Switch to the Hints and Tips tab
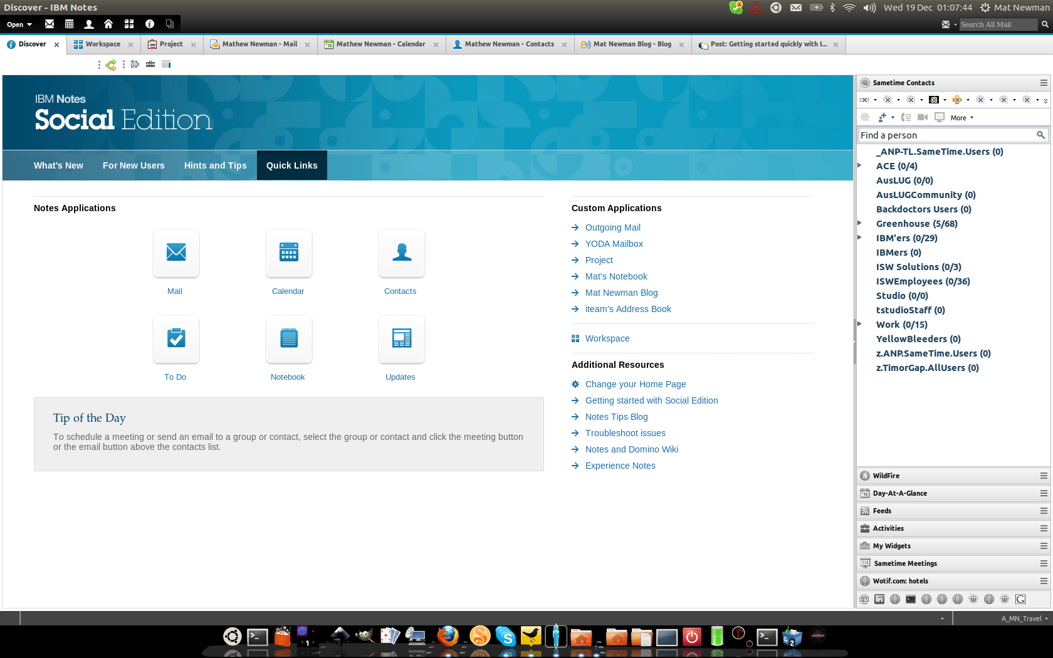This screenshot has height=658, width=1053. click(215, 165)
